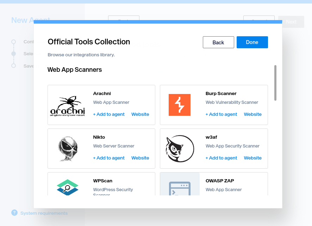
Task: Add Burp Scanner to agent
Action: pos(221,114)
